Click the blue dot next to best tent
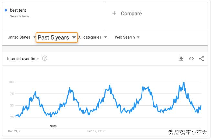Screen dimensions: 211x139 pyautogui.click(x=6, y=10)
